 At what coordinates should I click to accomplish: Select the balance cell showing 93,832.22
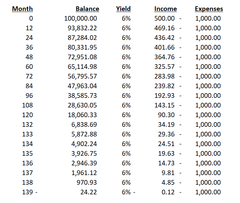(x=82, y=28)
